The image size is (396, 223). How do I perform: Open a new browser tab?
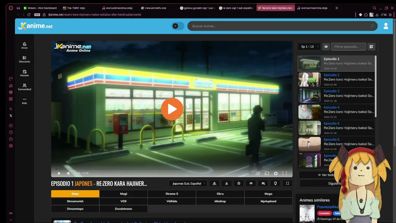tap(337, 8)
